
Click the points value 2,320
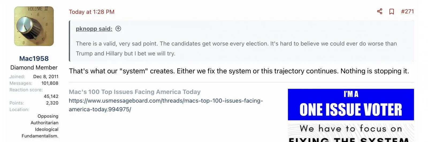(52, 103)
